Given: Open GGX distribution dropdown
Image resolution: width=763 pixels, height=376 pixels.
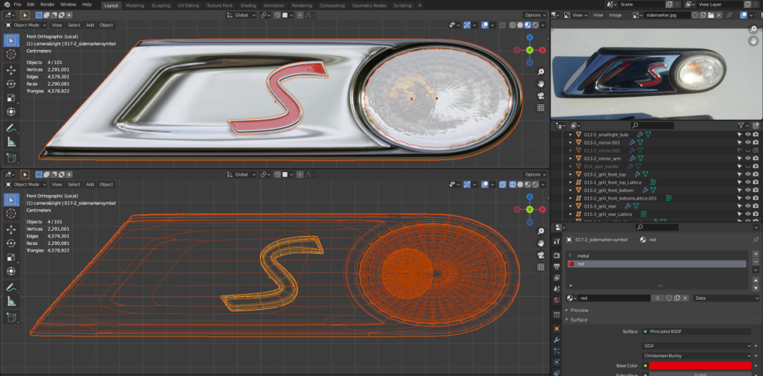Looking at the screenshot, I should coord(697,345).
